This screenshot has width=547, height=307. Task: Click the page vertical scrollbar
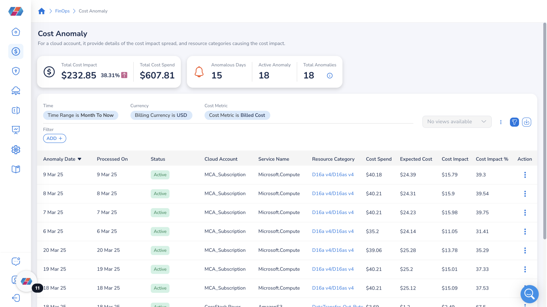[x=544, y=131]
